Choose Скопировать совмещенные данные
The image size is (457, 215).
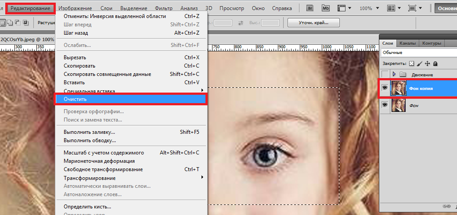(131, 74)
